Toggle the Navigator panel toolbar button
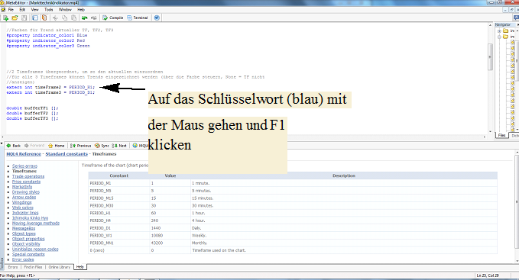 click(34, 18)
